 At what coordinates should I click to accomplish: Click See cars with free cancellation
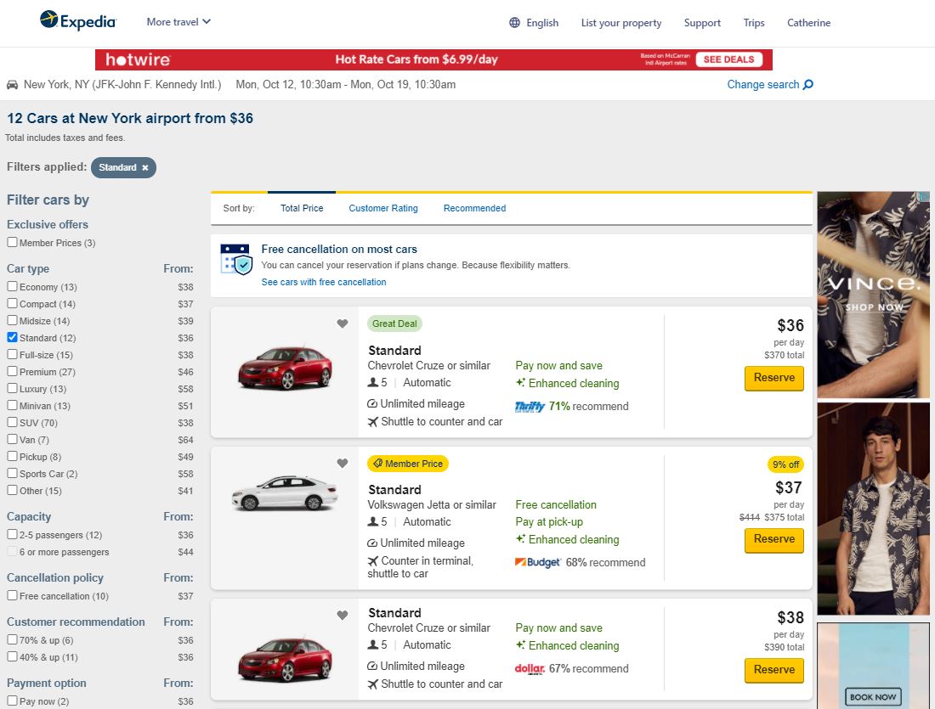coord(324,282)
